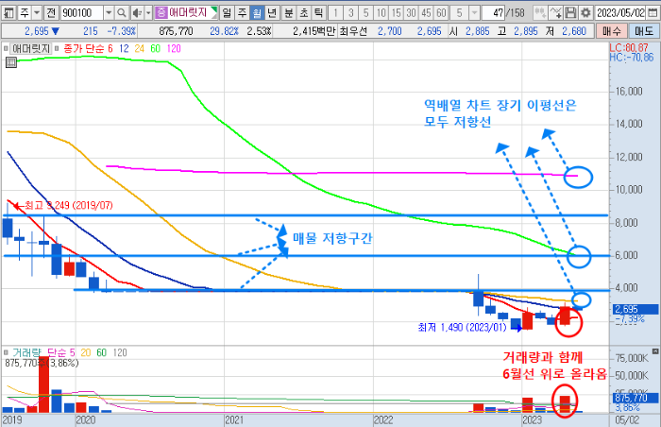The height and width of the screenshot is (427, 661).
Task: Click the 전 button beside stock code
Action: (51, 12)
